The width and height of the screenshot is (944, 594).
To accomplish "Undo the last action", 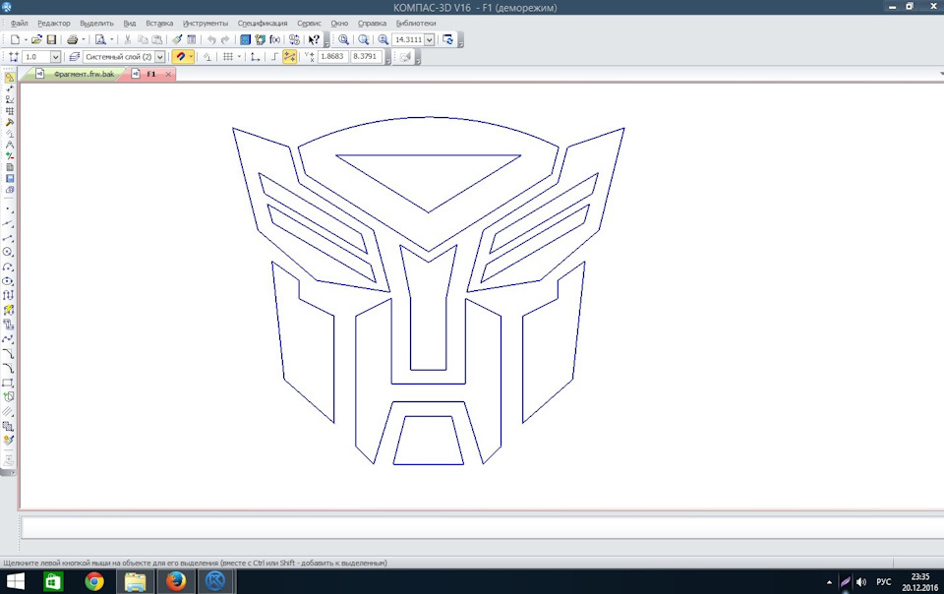I will point(211,39).
